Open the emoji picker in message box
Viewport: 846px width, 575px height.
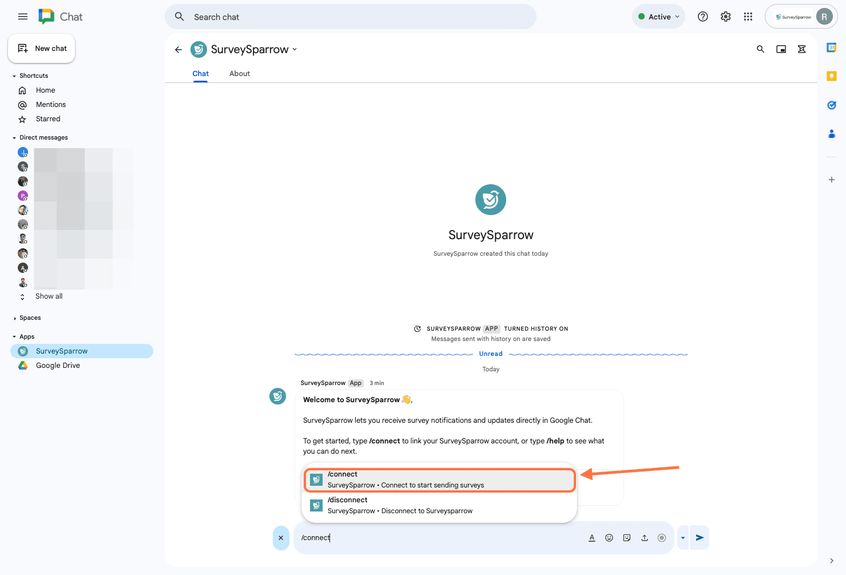pos(609,538)
